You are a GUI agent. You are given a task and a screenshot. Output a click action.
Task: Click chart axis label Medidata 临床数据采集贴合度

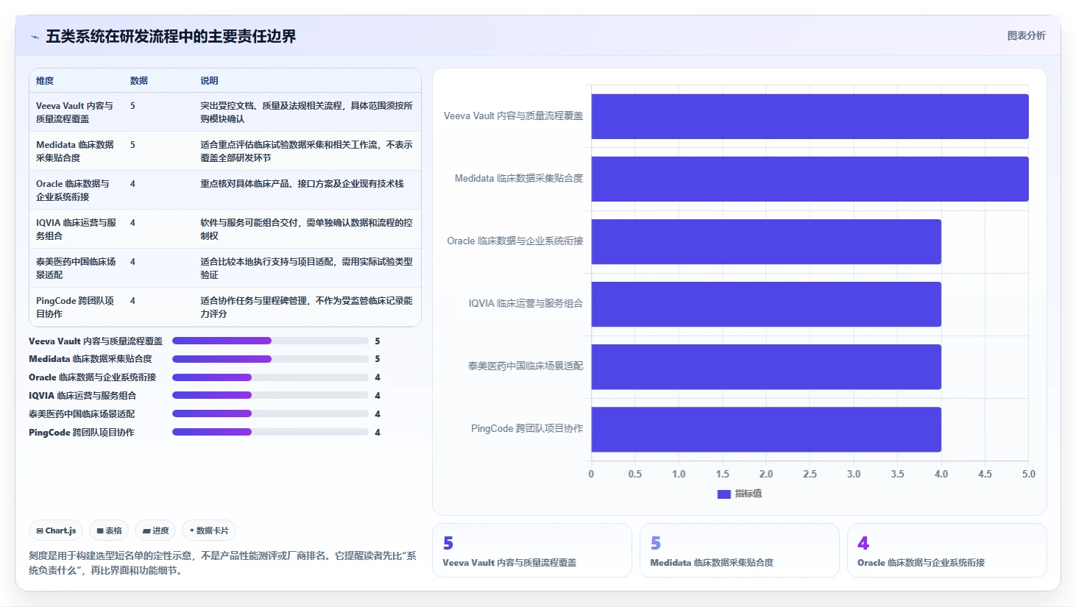click(519, 179)
